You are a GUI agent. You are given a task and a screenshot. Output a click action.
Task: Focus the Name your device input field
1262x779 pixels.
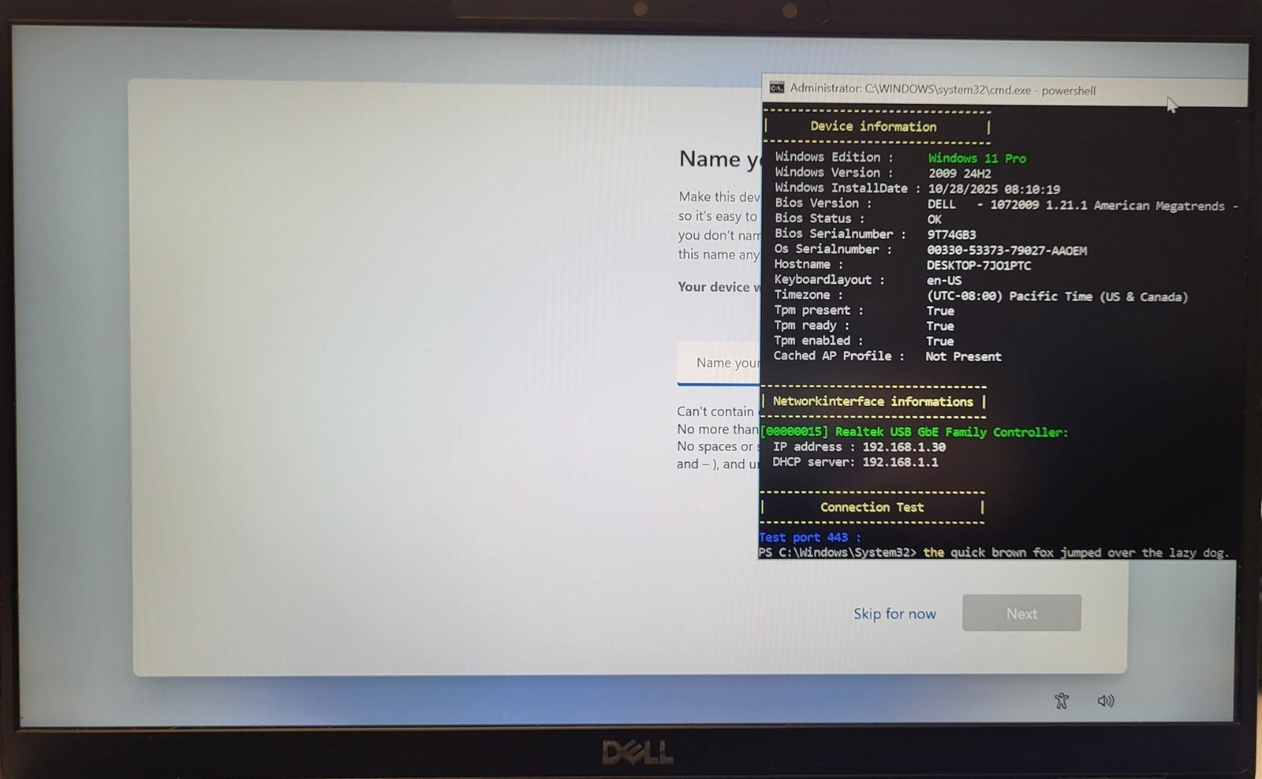pyautogui.click(x=719, y=363)
